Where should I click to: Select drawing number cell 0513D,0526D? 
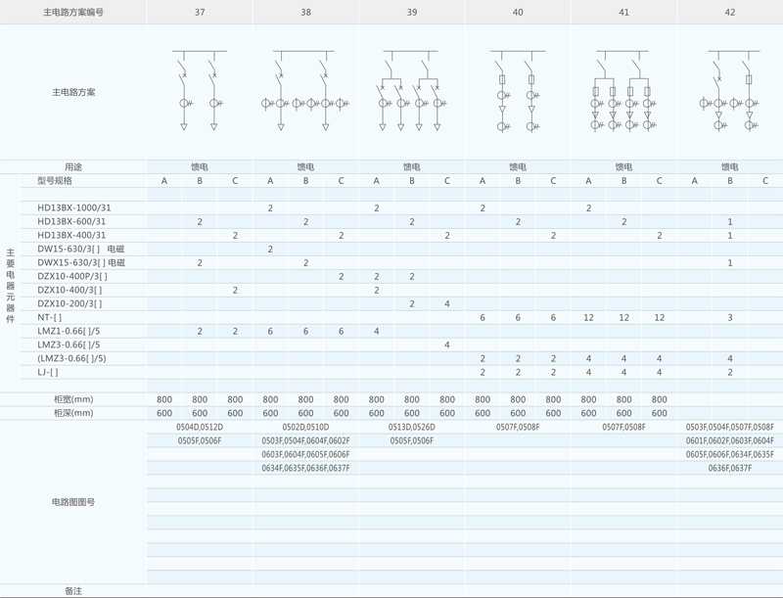pos(411,428)
